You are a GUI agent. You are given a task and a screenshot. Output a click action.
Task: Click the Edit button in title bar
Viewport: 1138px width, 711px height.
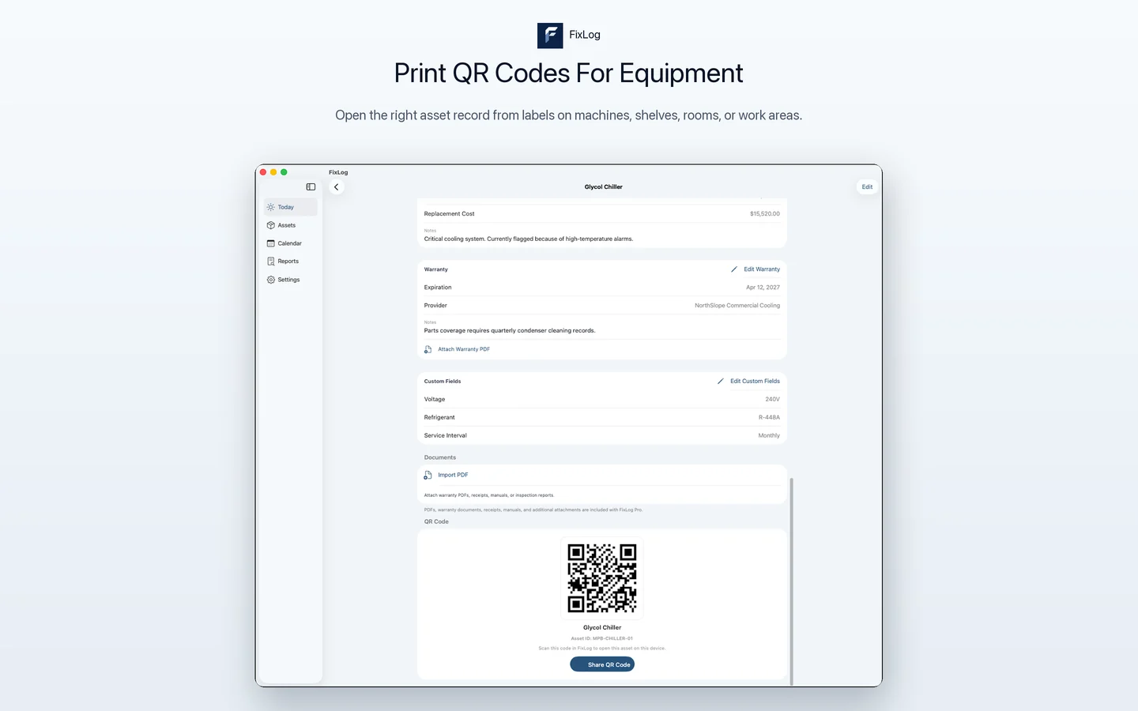click(867, 187)
